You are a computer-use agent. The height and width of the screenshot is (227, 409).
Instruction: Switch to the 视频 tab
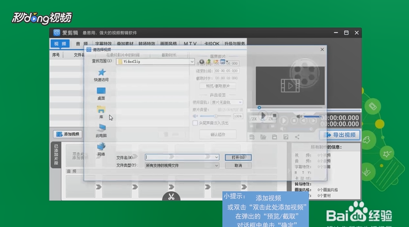(60, 43)
